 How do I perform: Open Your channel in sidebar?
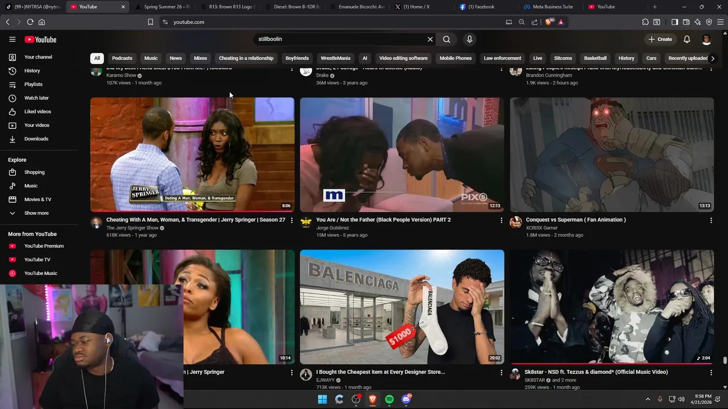tap(39, 57)
